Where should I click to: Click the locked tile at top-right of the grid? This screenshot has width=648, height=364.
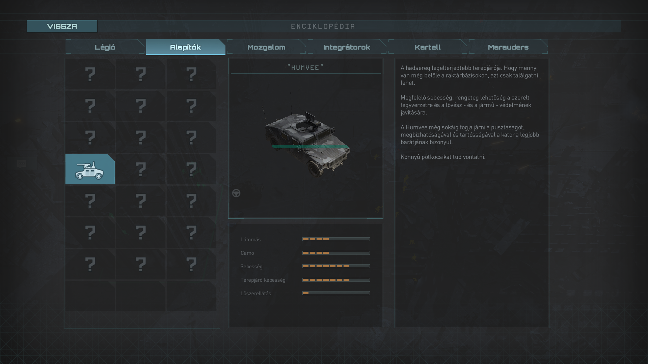pyautogui.click(x=191, y=74)
